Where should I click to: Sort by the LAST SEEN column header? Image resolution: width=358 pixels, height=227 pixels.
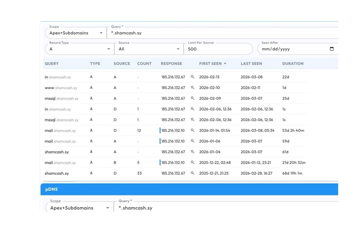click(x=251, y=64)
